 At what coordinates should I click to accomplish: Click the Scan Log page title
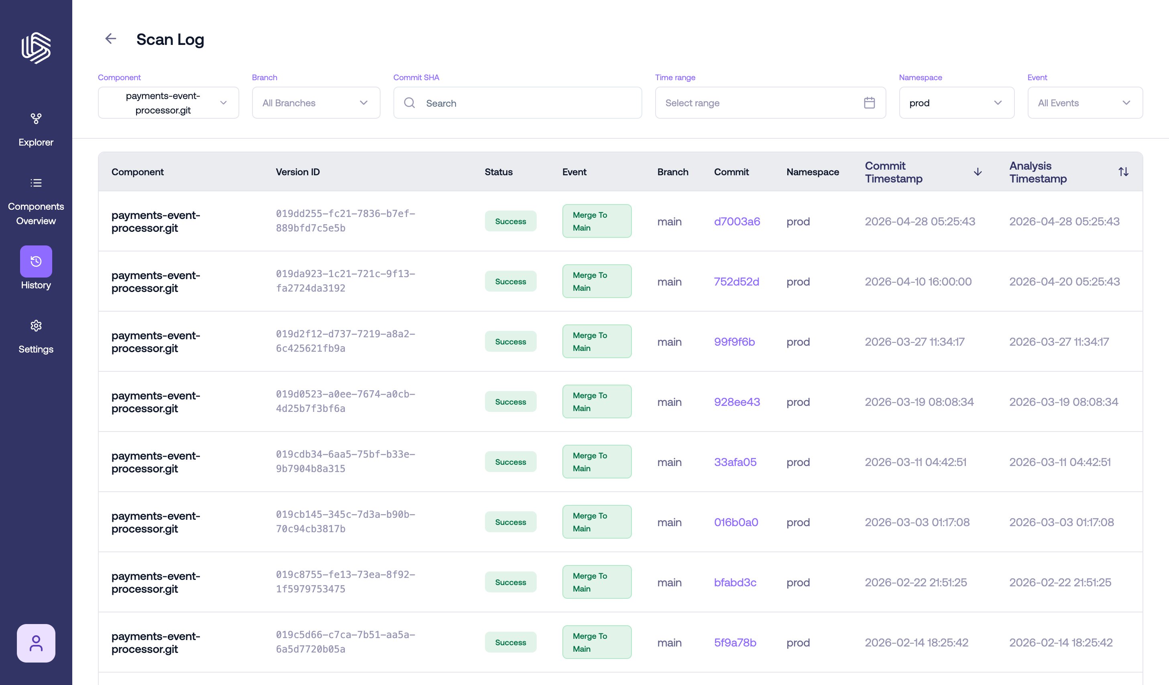(170, 39)
